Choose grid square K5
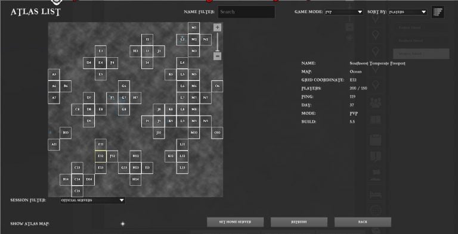Viewport: 458px width, 234px height. [171, 74]
